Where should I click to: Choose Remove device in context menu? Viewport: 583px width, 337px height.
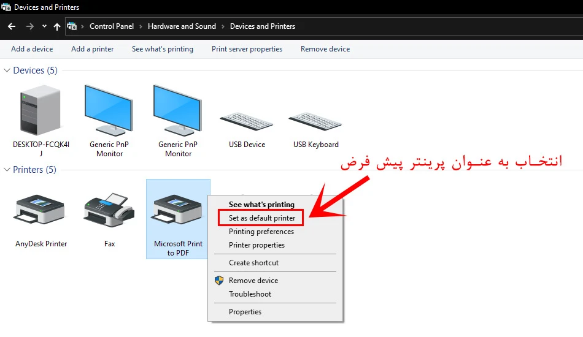(x=253, y=281)
